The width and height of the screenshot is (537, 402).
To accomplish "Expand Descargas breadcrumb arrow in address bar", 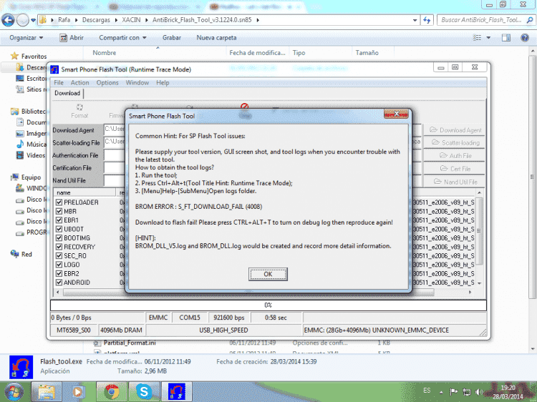I will pos(116,20).
